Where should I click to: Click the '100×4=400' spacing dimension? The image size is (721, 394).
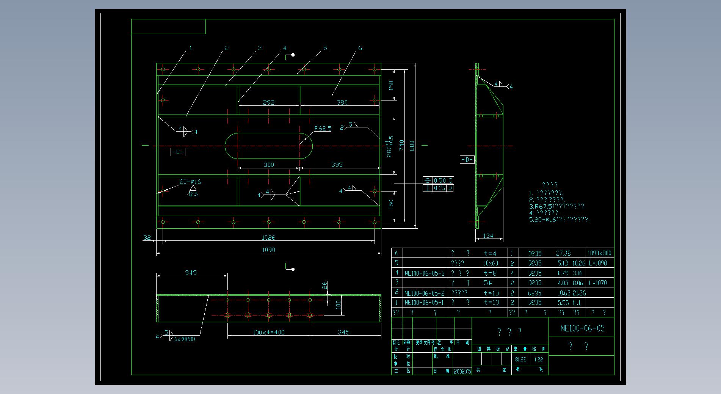coord(269,333)
